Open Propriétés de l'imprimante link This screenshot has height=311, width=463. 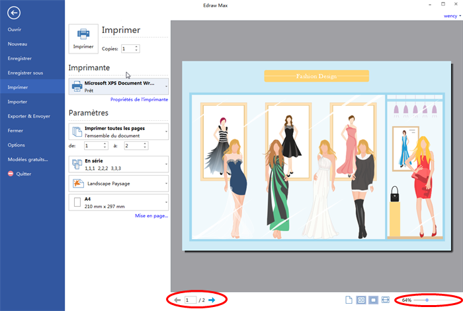coord(139,100)
